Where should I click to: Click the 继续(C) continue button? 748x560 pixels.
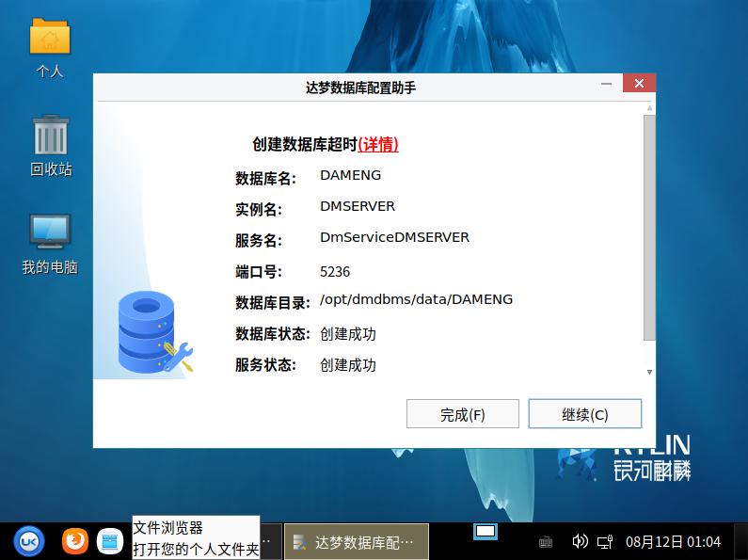click(585, 414)
